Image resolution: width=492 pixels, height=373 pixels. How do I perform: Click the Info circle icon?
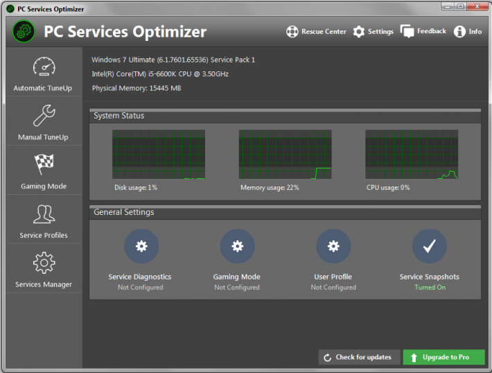[x=459, y=32]
